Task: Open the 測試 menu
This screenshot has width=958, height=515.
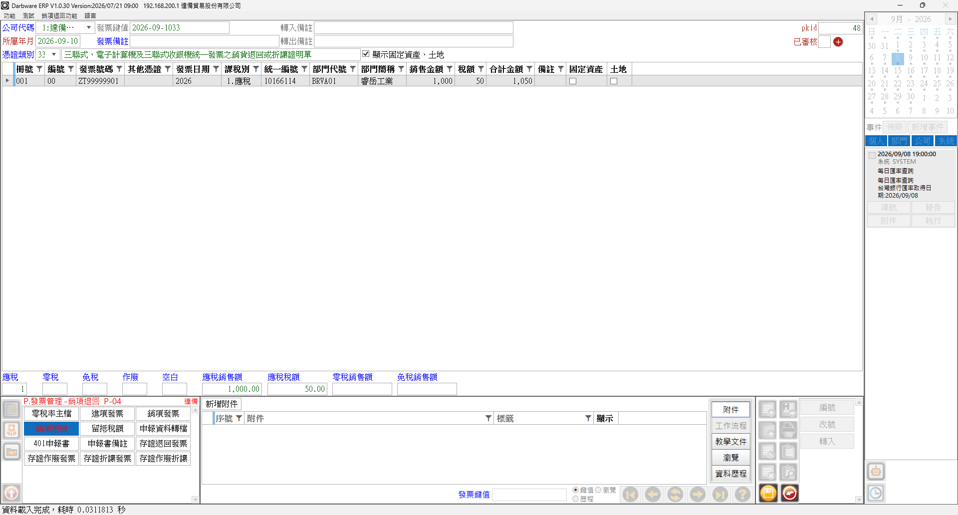Action: point(28,16)
